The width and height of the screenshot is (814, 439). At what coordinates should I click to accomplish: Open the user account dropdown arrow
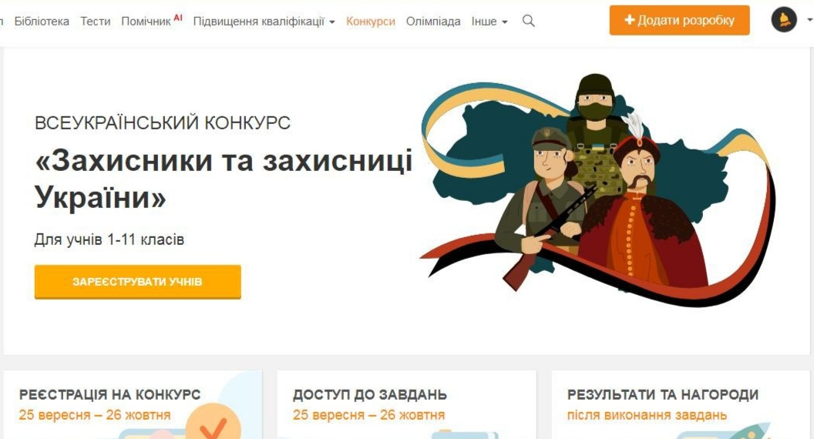click(809, 20)
